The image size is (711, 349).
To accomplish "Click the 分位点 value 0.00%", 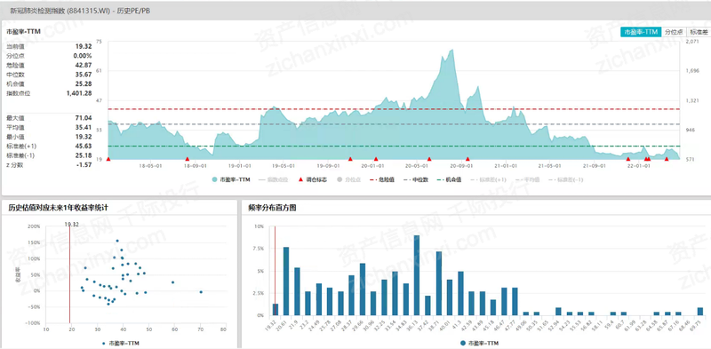I will pyautogui.click(x=82, y=56).
